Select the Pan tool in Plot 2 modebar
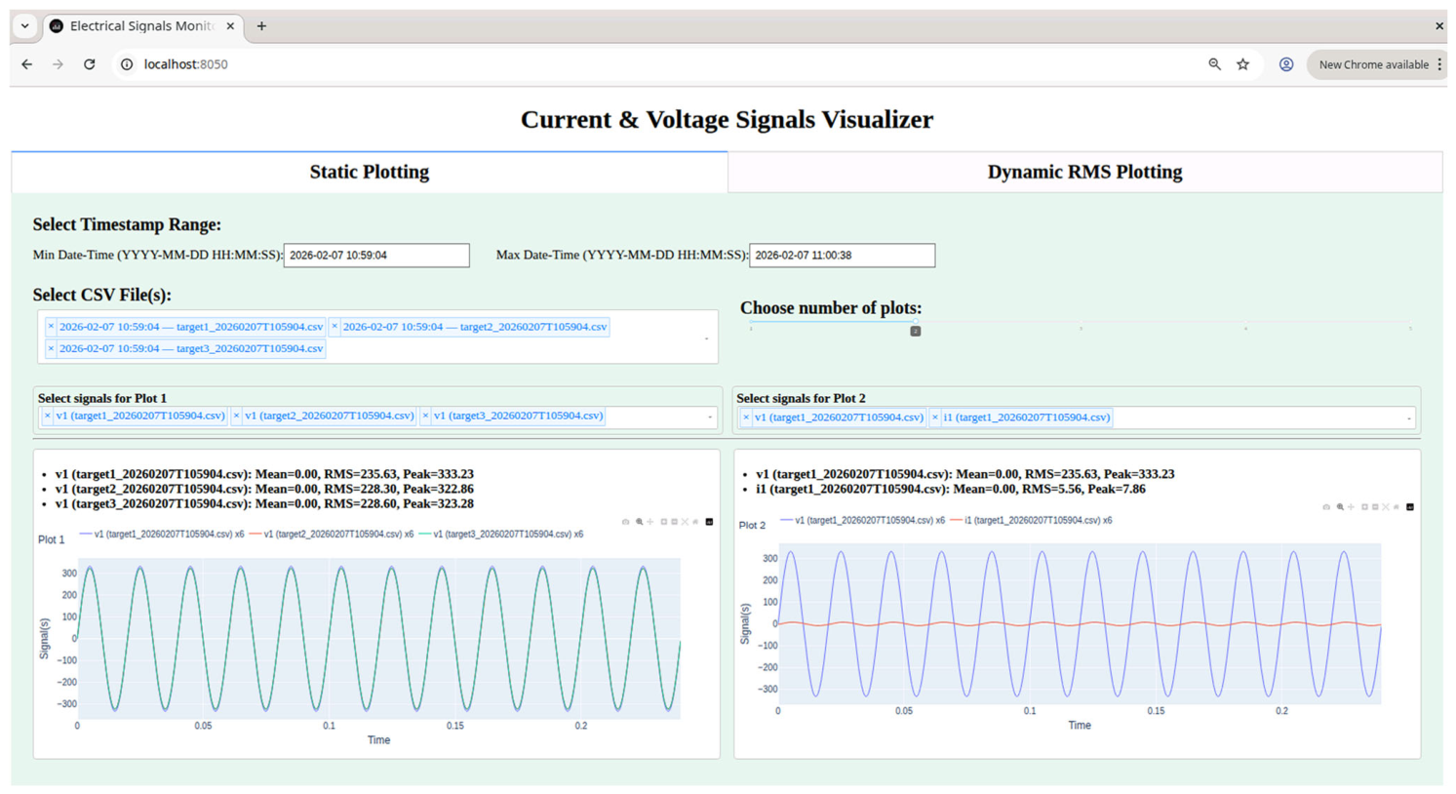 [x=1351, y=507]
